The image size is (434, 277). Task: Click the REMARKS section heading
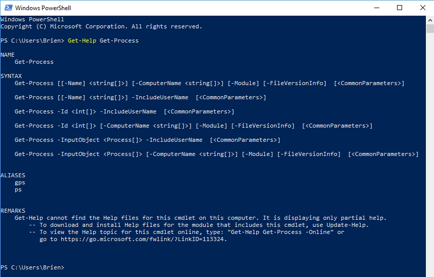(x=13, y=211)
